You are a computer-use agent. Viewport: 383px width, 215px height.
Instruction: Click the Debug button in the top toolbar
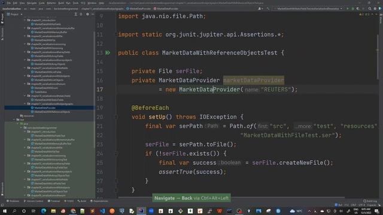click(352, 8)
